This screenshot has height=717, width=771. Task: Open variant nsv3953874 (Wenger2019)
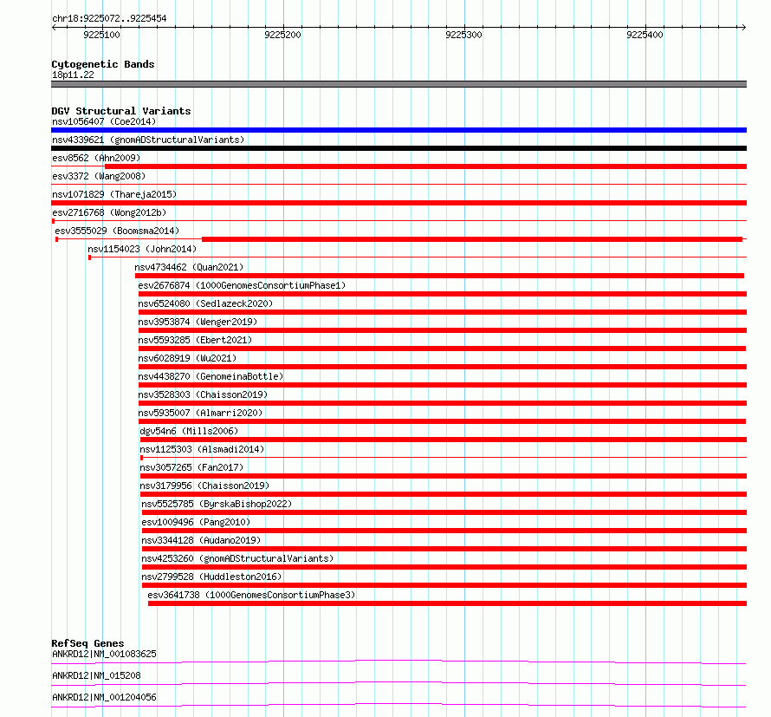[x=198, y=322]
